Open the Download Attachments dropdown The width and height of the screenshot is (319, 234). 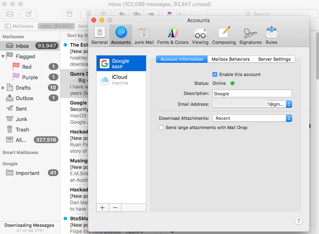252,118
